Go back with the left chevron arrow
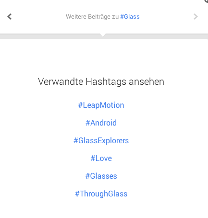 point(10,16)
